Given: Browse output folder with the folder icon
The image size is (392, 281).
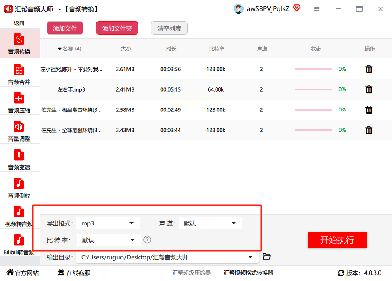Looking at the screenshot, I should click(x=267, y=257).
